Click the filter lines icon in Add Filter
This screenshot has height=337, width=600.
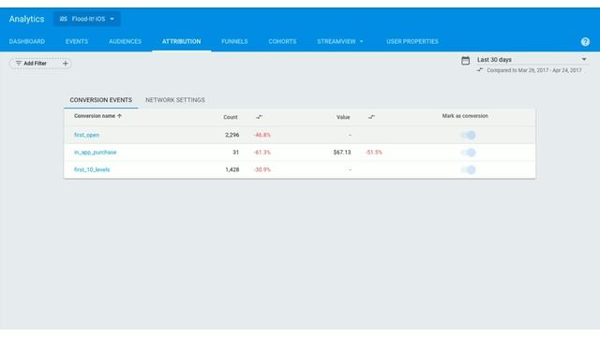pos(19,63)
